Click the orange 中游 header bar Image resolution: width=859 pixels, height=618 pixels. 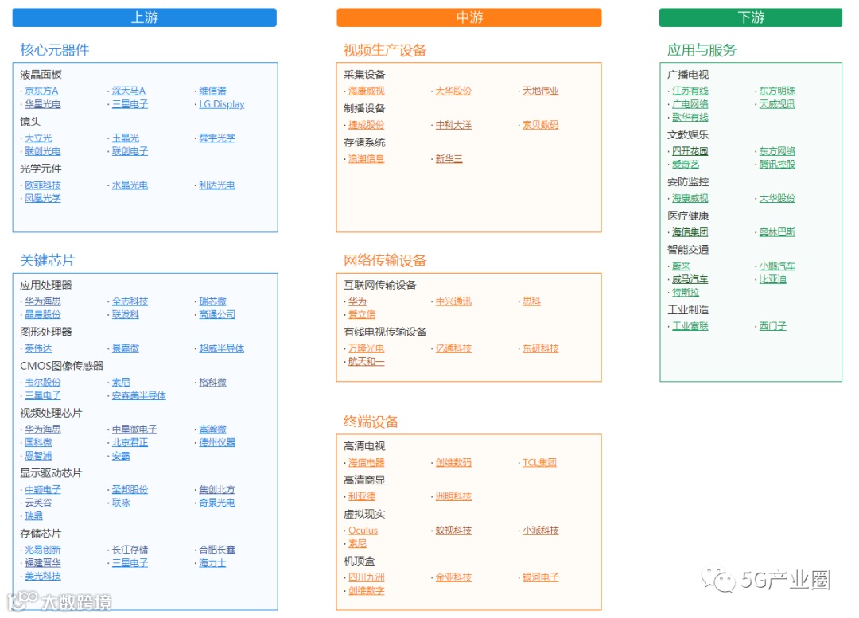tap(469, 17)
